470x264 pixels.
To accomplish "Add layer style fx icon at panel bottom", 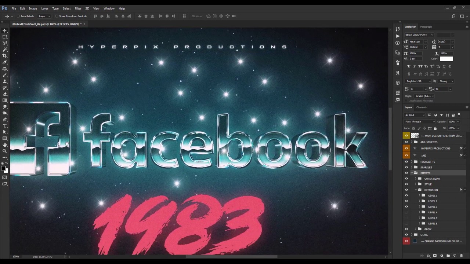I will point(429,256).
